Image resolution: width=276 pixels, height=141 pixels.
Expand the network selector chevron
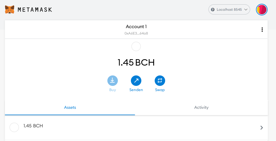pyautogui.click(x=246, y=10)
